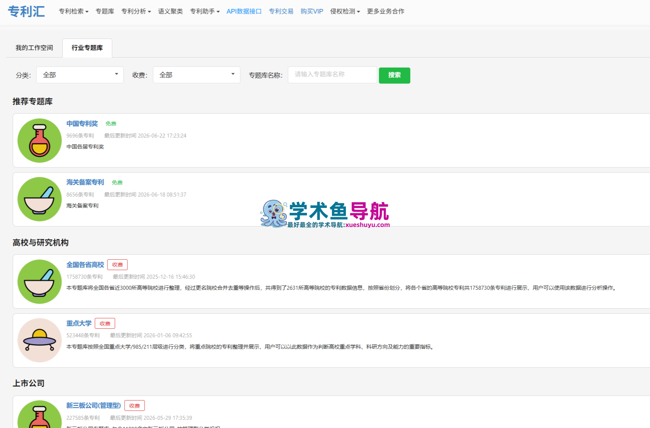This screenshot has height=428, width=650.
Task: Open API数据接口 link
Action: 244,11
